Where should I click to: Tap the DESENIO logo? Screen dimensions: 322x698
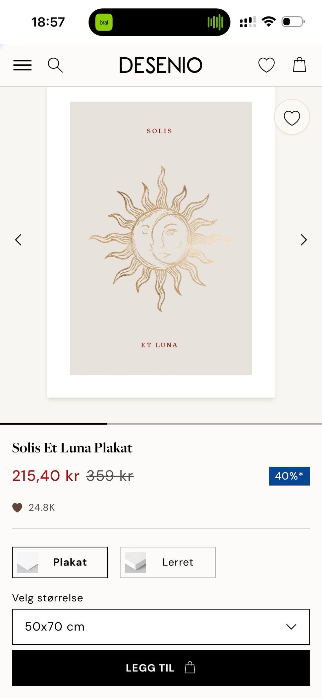click(x=161, y=65)
